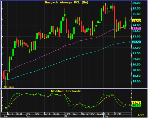
Task: Click the 26.00 price axis label
Action: click(x=136, y=3)
